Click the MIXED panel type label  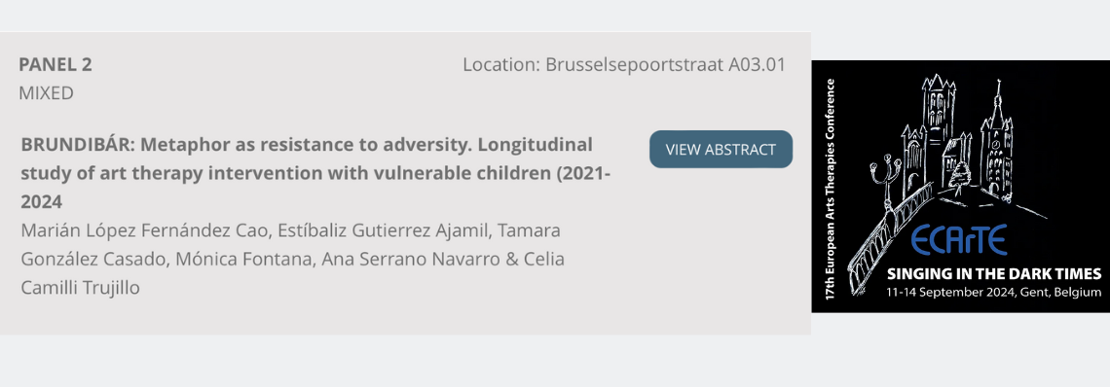(x=46, y=93)
